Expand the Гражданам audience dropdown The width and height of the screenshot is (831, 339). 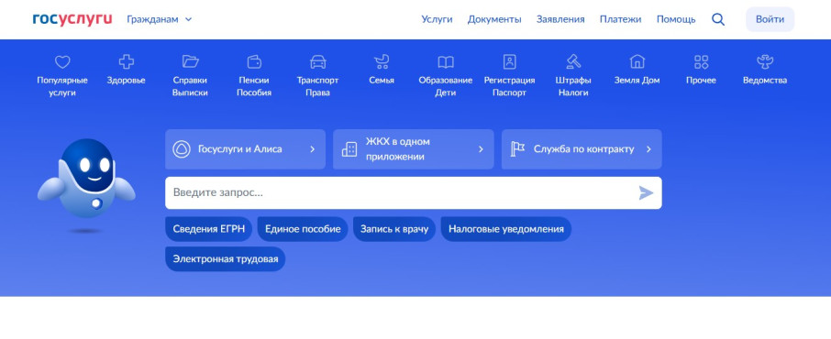159,19
